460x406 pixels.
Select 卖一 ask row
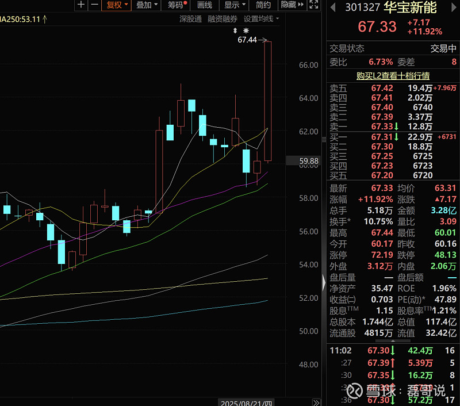coord(393,127)
